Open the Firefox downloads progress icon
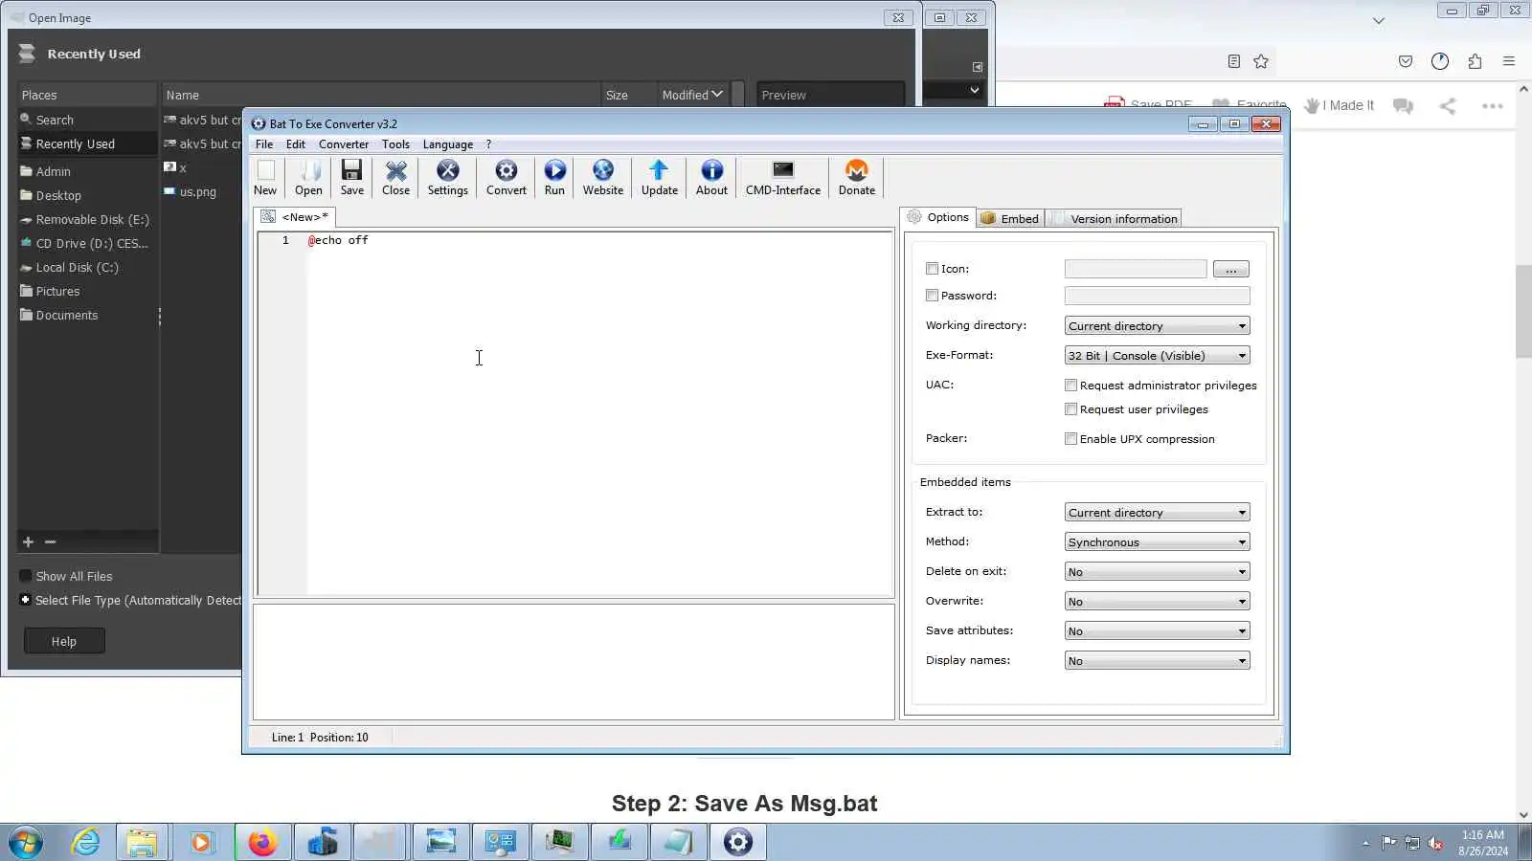This screenshot has height=861, width=1532. (x=1440, y=61)
